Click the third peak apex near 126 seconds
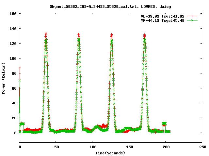 (x=112, y=34)
